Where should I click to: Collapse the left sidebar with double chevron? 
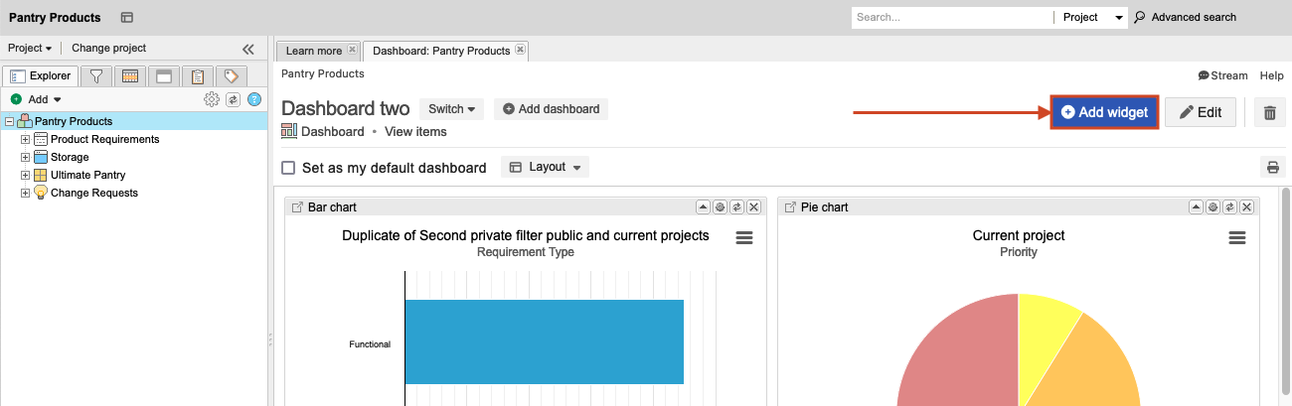click(248, 49)
